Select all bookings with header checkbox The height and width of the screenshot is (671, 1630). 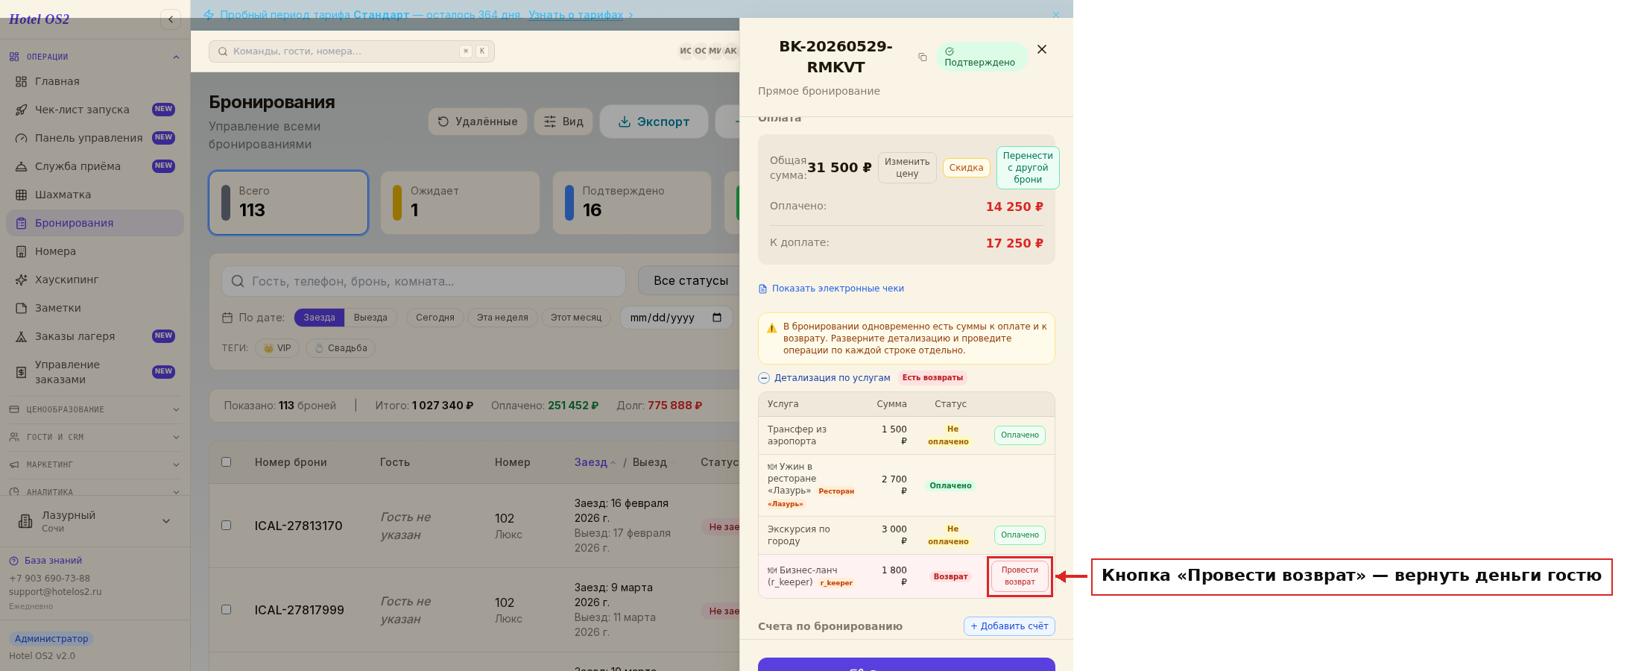point(226,462)
